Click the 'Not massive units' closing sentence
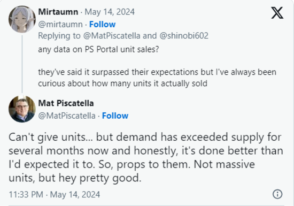 click(131, 171)
